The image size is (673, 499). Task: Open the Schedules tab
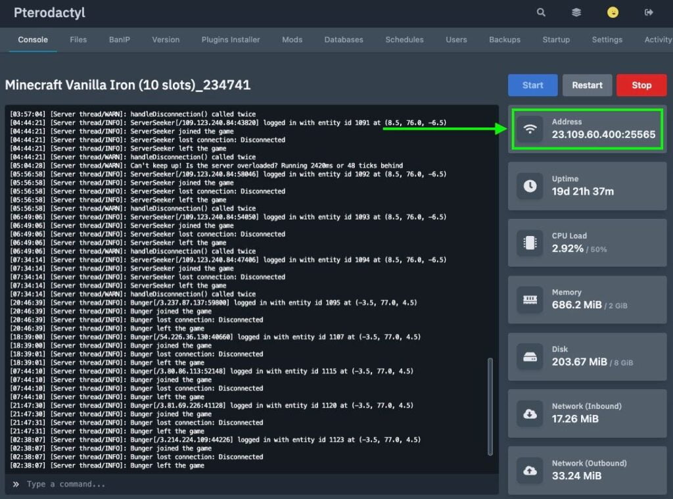pos(404,39)
